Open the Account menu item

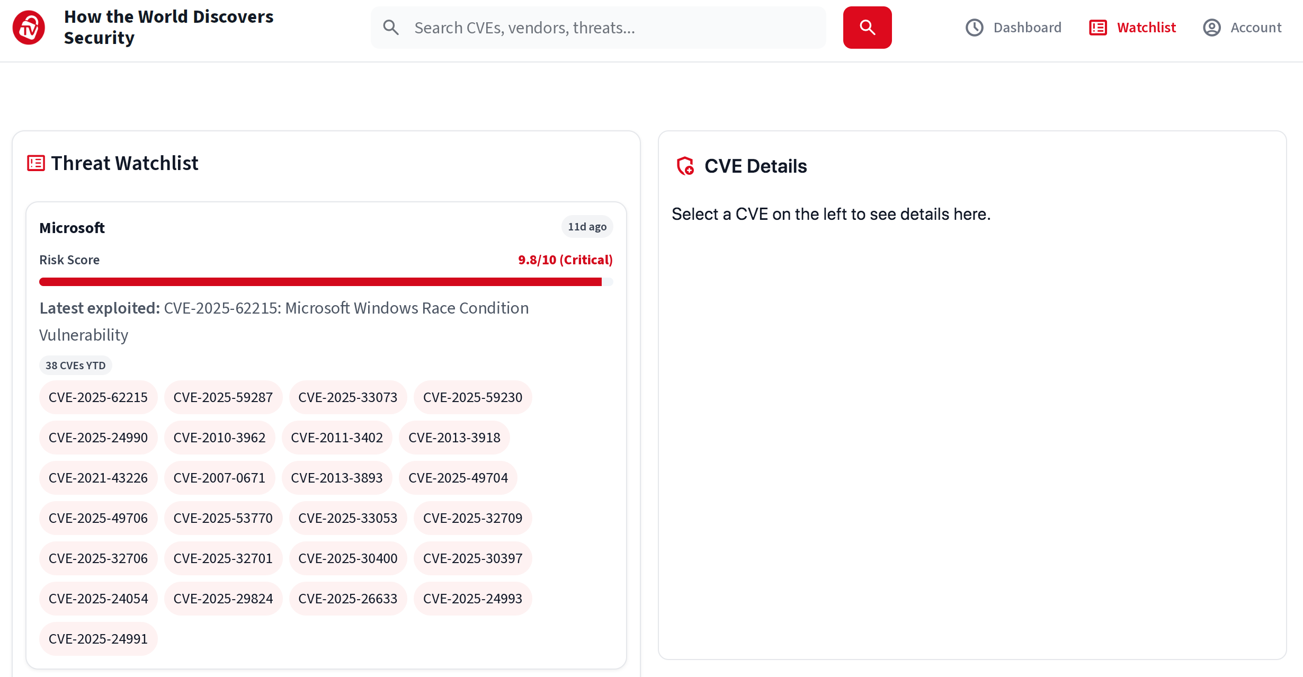pos(1242,28)
